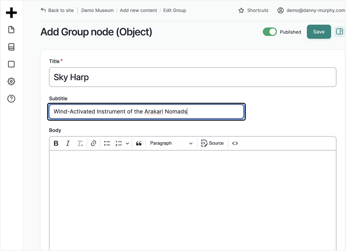Save the Group node
The height and width of the screenshot is (251, 346).
coord(319,32)
